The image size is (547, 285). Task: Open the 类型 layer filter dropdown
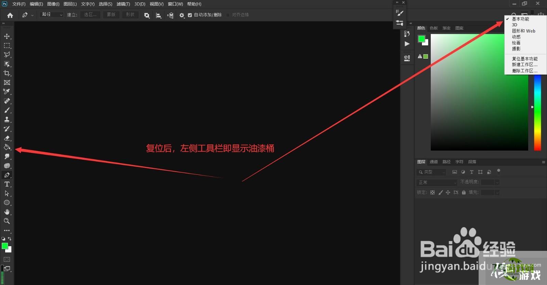[x=431, y=172]
